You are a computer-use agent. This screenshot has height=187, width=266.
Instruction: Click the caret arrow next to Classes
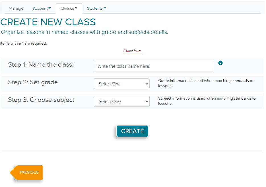[x=76, y=8]
